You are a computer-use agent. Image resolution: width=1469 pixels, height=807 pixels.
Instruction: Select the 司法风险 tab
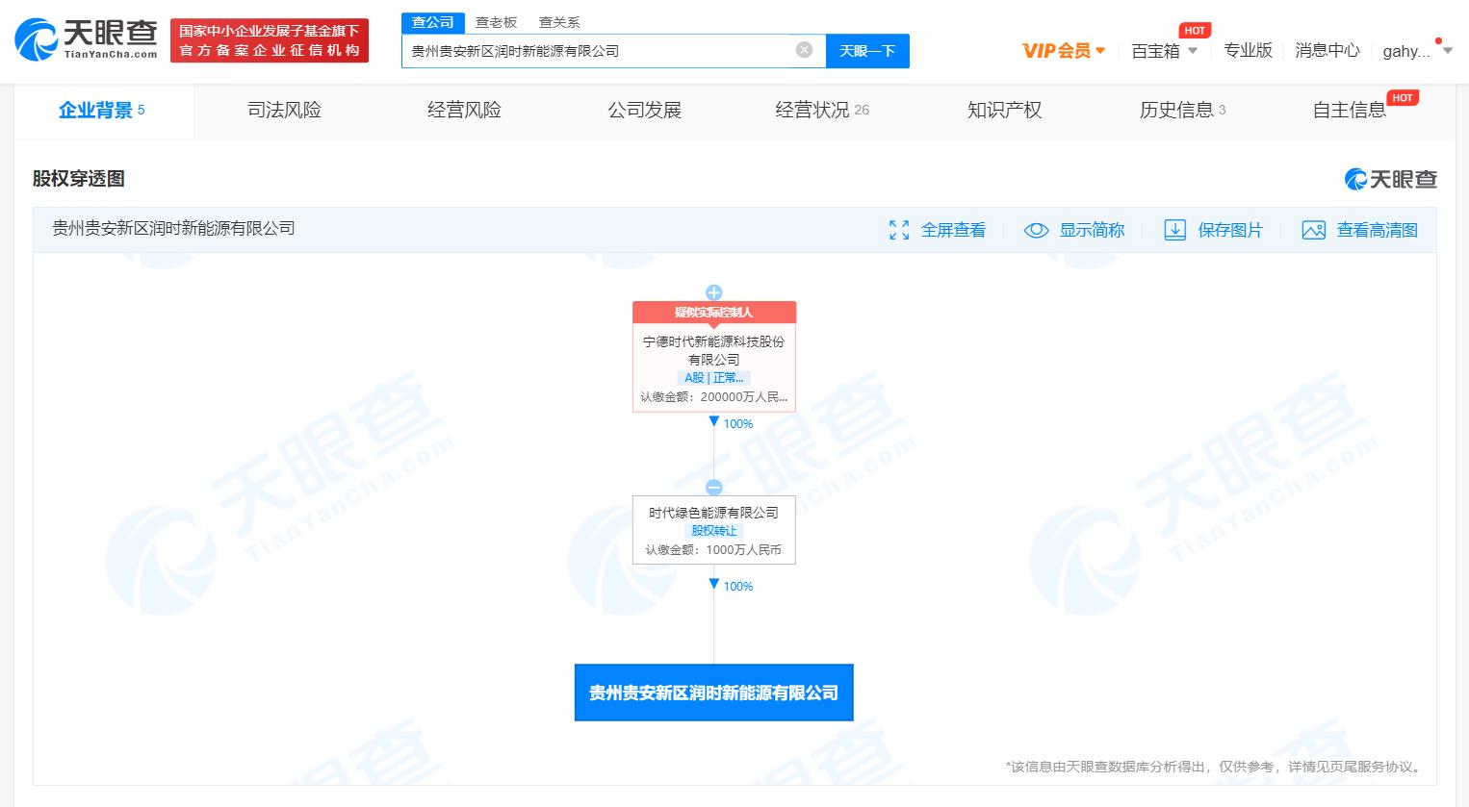[x=284, y=110]
